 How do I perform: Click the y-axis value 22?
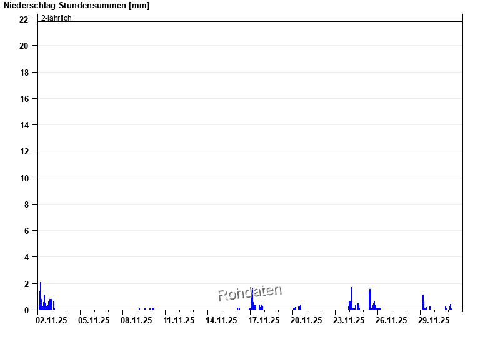[x=24, y=19]
